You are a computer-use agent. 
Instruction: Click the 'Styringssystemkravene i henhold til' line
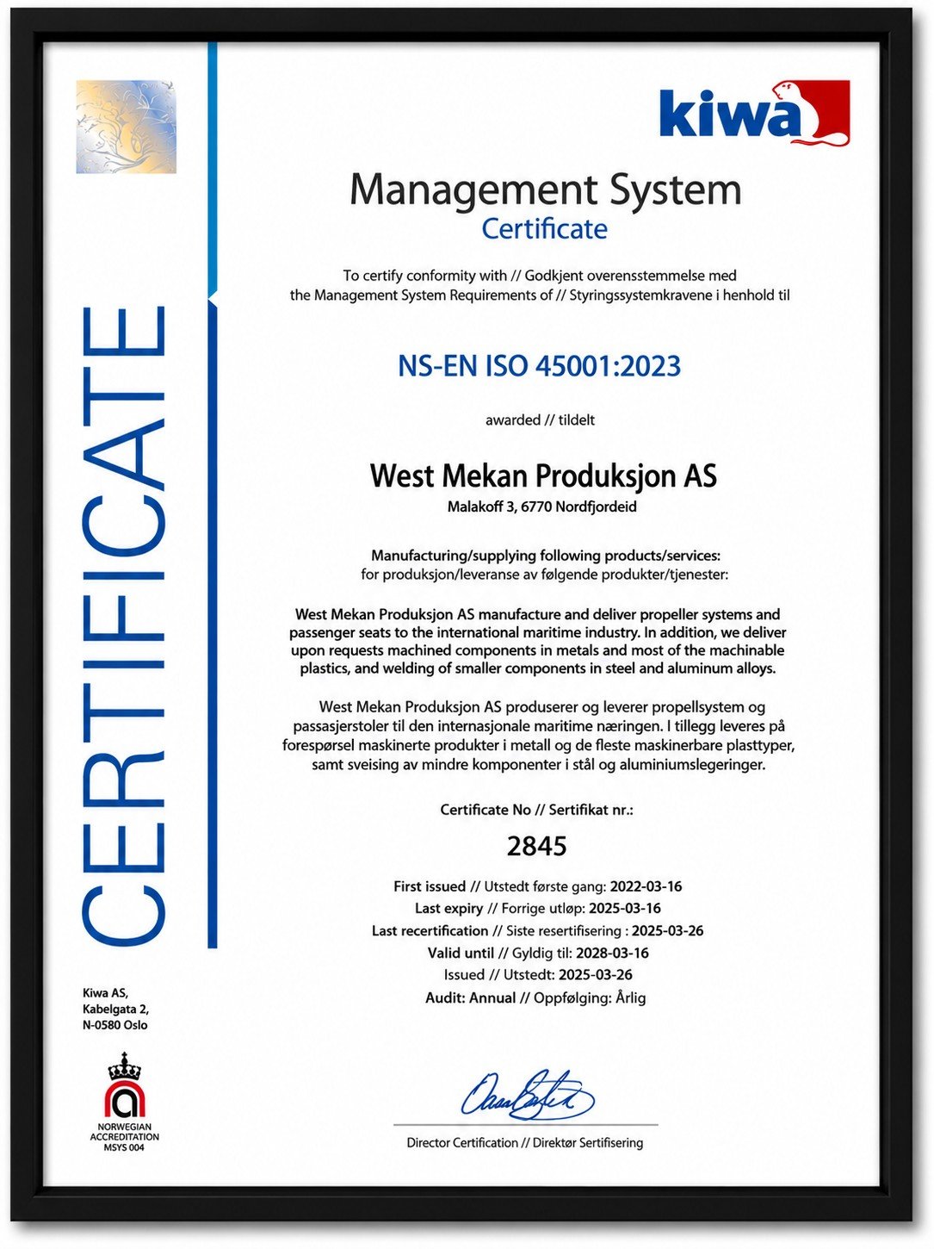point(540,295)
